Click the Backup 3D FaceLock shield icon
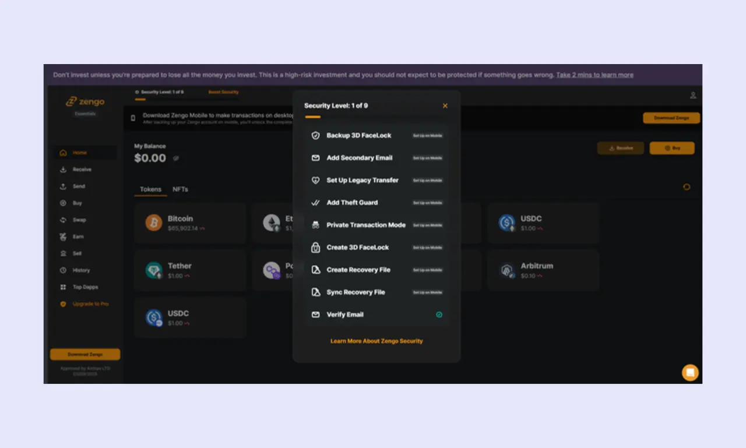 pyautogui.click(x=315, y=135)
